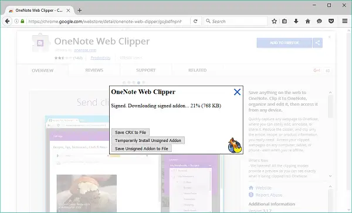This screenshot has height=213, width=352.
Task: Go to home page icon
Action: click(x=307, y=21)
